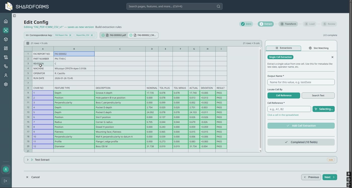Remove the ReportNo_CSV key chip
Screen dimensions: 352x188
(92, 35)
